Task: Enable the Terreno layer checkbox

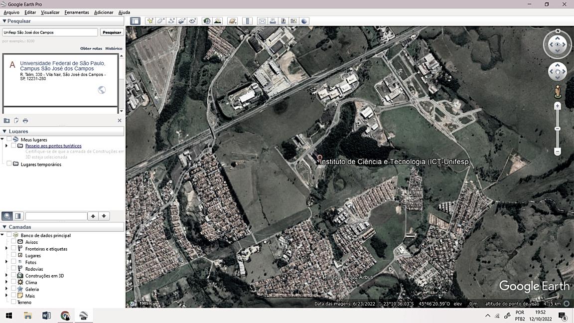Action: click(13, 302)
